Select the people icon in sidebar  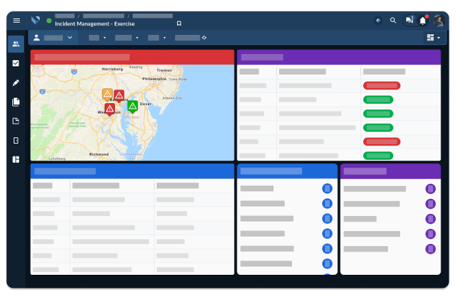click(16, 44)
